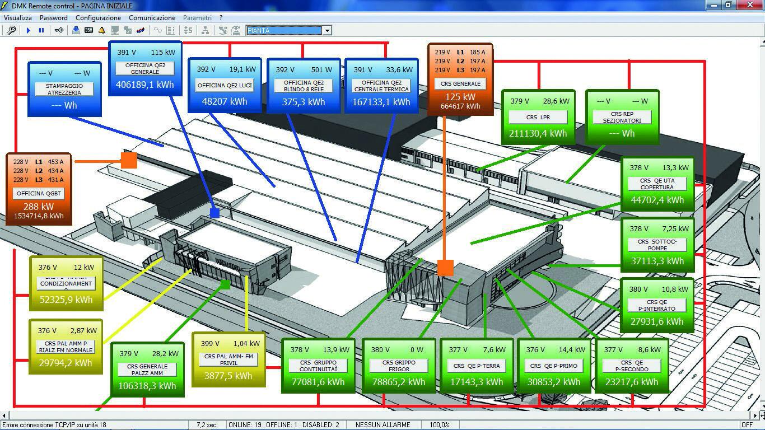
Task: Click the energy counter display icon
Action: [x=88, y=30]
